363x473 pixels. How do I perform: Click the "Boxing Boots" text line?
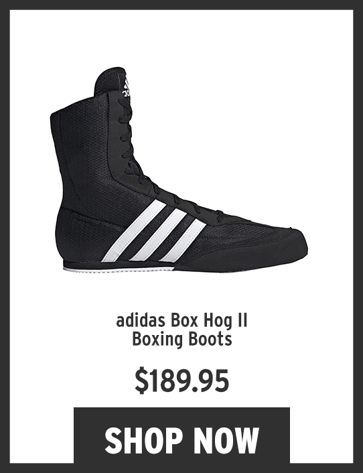coord(182,340)
